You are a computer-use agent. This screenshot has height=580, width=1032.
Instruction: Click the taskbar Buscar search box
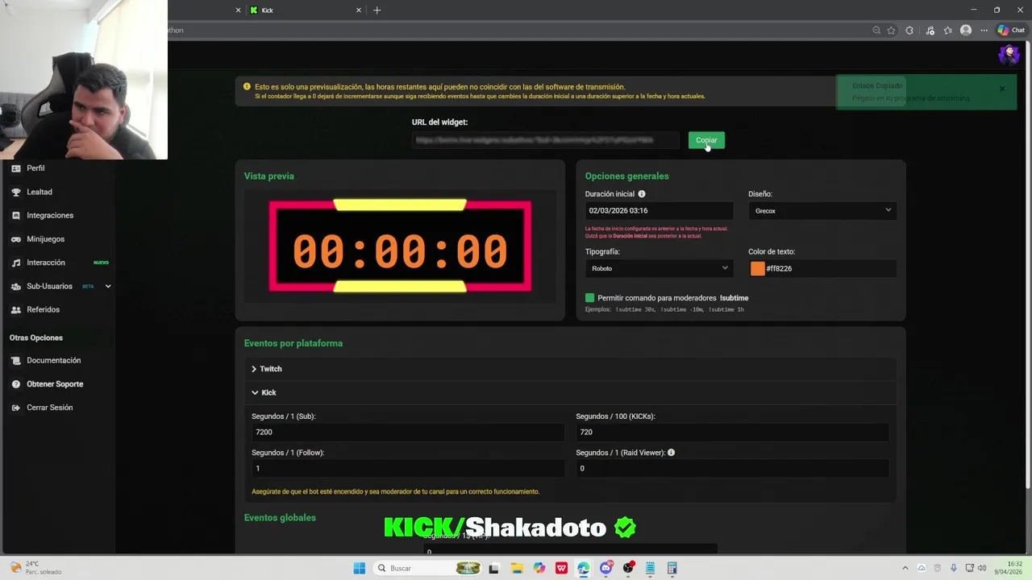point(429,568)
